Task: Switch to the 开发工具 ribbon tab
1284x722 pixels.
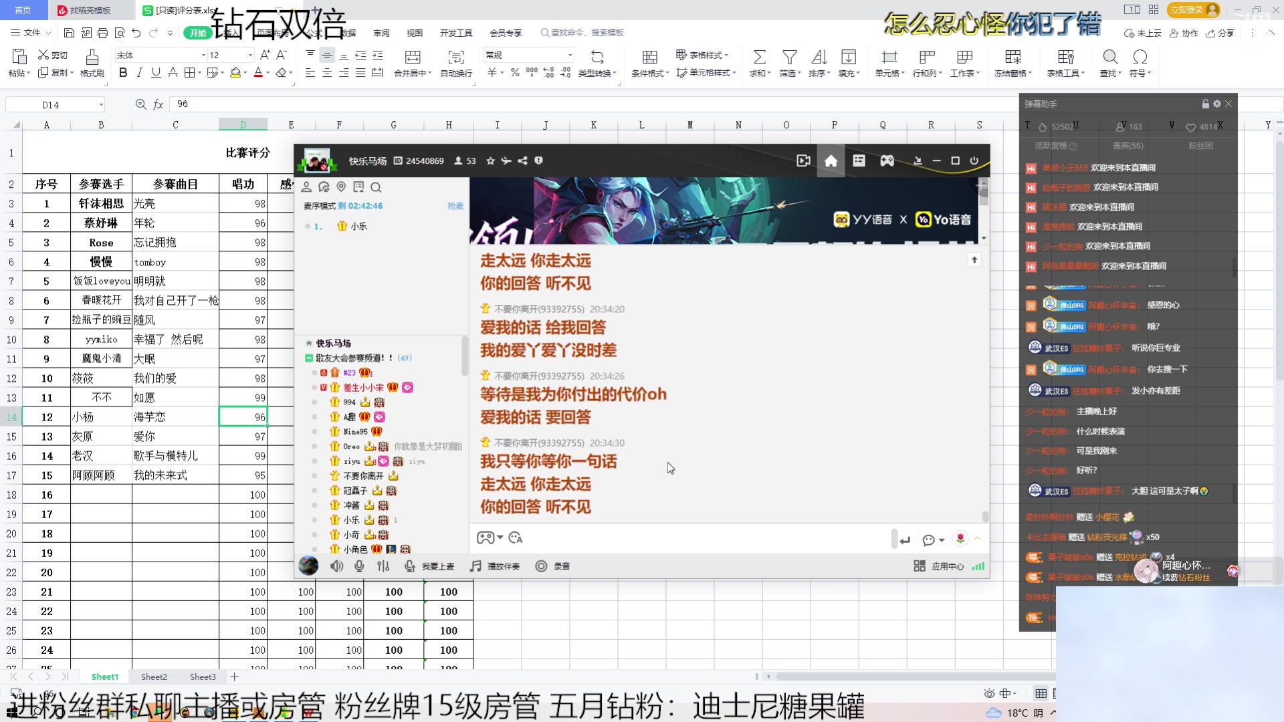Action: pos(456,33)
